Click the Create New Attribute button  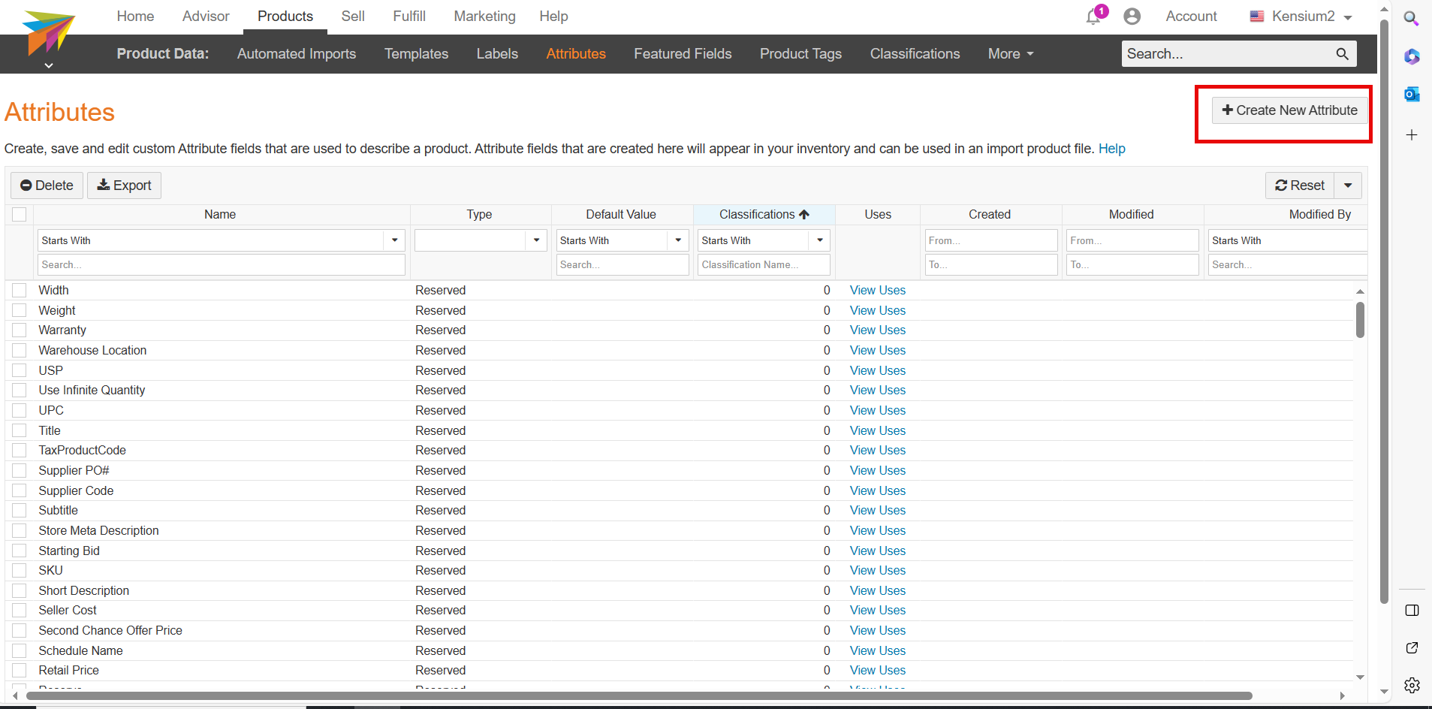tap(1289, 110)
